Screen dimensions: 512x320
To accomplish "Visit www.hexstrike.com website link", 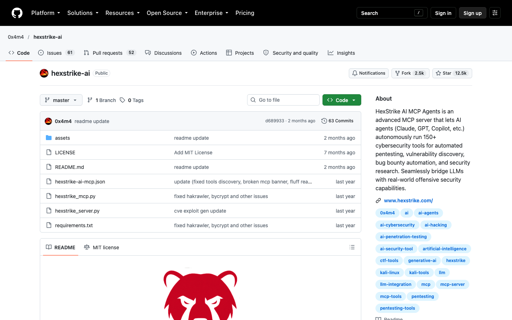I will (408, 201).
